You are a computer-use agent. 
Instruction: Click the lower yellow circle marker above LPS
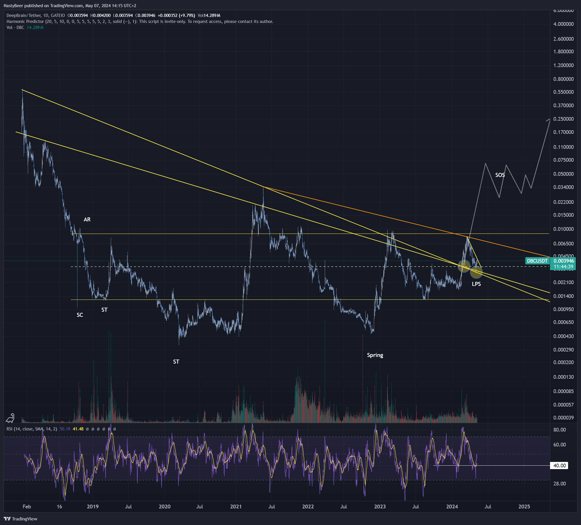(x=476, y=272)
